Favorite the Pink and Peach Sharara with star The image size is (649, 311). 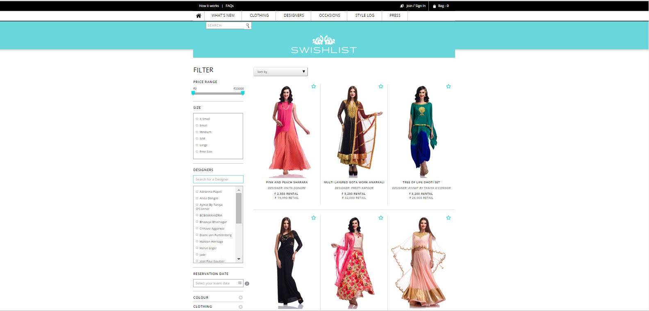[x=314, y=86]
